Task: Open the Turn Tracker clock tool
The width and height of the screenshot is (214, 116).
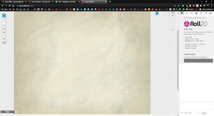Action: (x=4, y=36)
